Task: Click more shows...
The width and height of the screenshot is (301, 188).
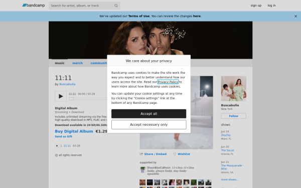Action: [230, 179]
